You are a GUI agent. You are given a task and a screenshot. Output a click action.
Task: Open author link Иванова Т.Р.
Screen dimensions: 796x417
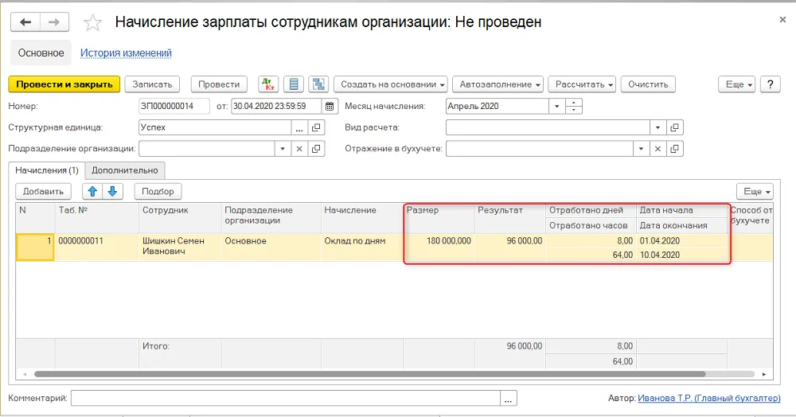pos(709,398)
